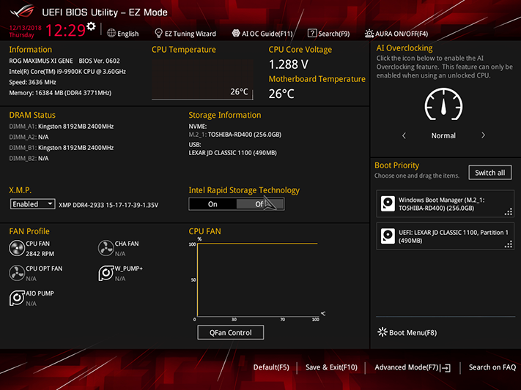The height and width of the screenshot is (390, 521).
Task: Select Windows Boot Manager boot entry
Action: pos(446,204)
